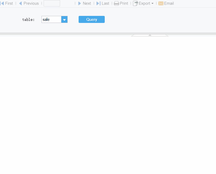Viewport: 216px width, 174px height.
Task: Click the Email envelope icon
Action: tap(160, 3)
